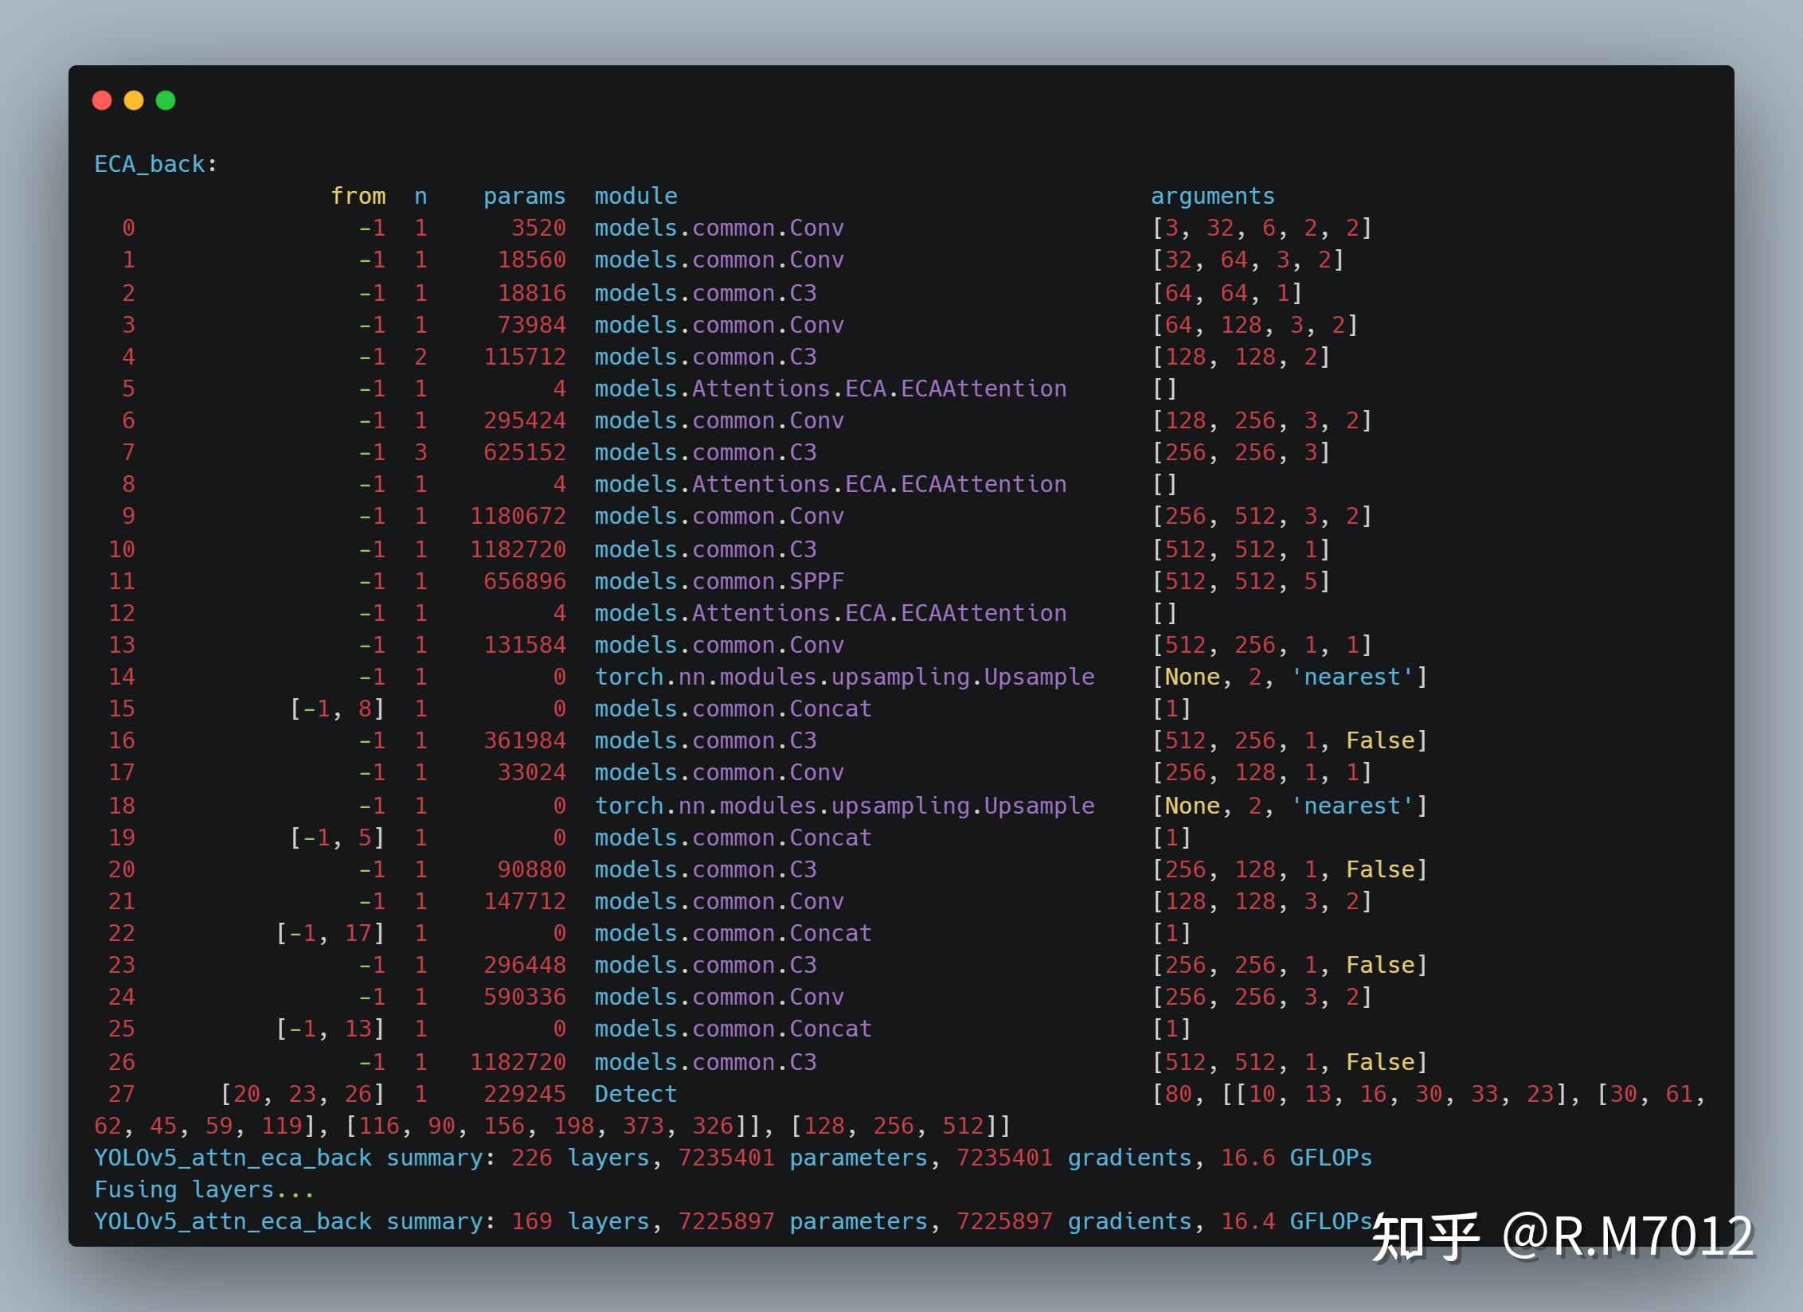This screenshot has height=1312, width=1803.
Task: Click the 'params' column header
Action: (524, 196)
